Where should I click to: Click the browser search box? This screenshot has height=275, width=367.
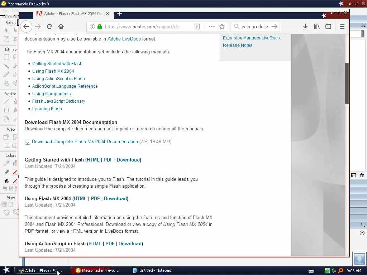[255, 26]
